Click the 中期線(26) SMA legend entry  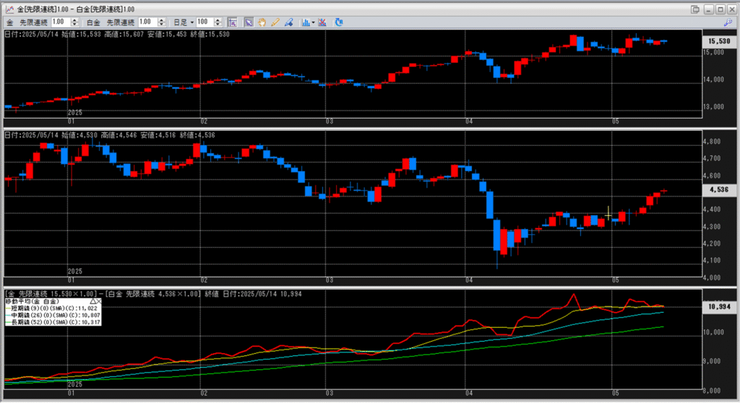click(52, 315)
